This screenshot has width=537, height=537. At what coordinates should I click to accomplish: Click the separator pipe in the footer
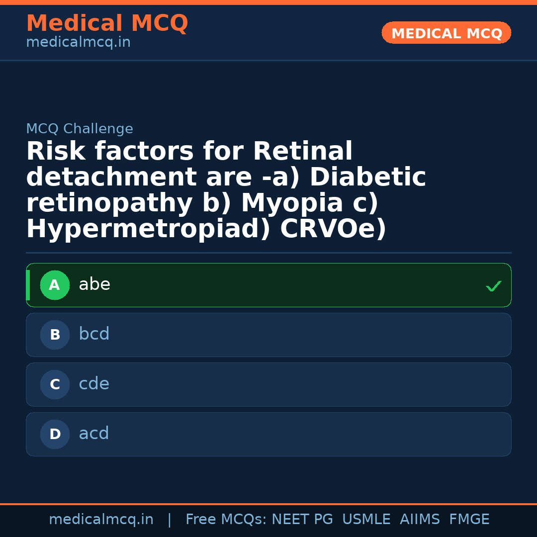tap(170, 519)
